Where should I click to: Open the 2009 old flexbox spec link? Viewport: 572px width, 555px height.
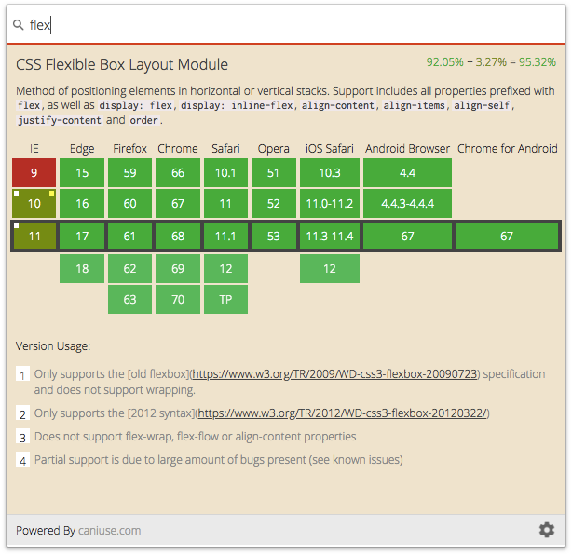click(x=334, y=374)
